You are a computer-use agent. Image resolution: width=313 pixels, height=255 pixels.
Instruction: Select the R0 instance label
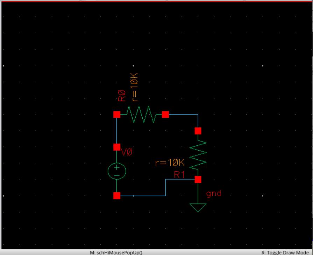[122, 96]
